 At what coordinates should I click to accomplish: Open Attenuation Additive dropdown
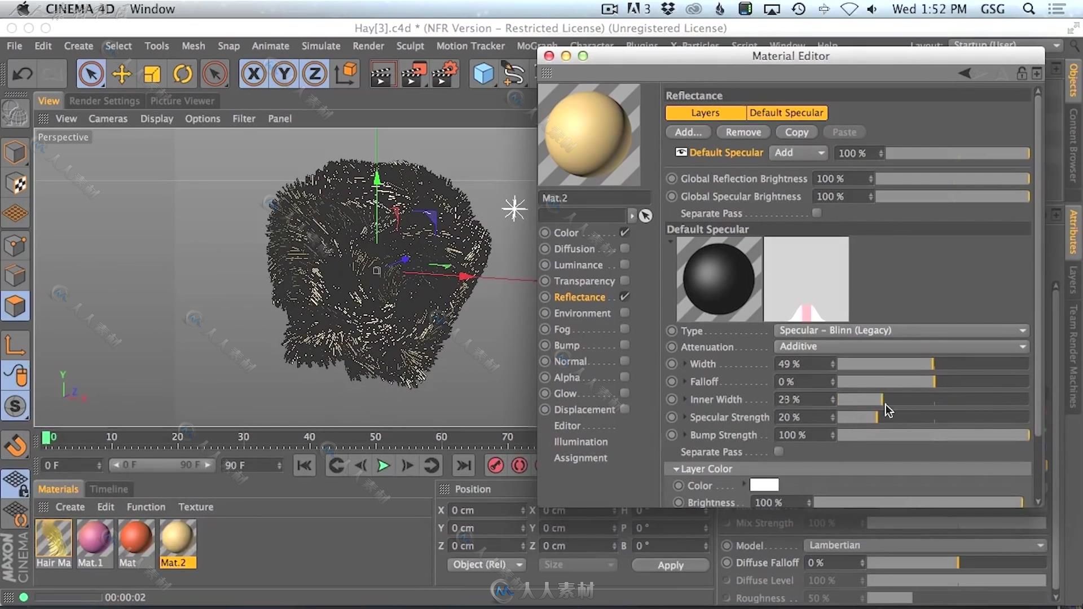[x=901, y=346]
